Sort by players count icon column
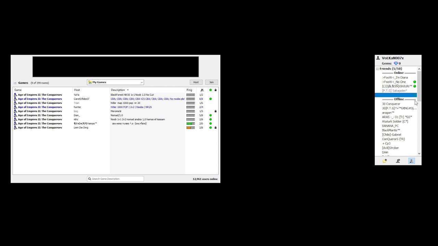 click(202, 90)
